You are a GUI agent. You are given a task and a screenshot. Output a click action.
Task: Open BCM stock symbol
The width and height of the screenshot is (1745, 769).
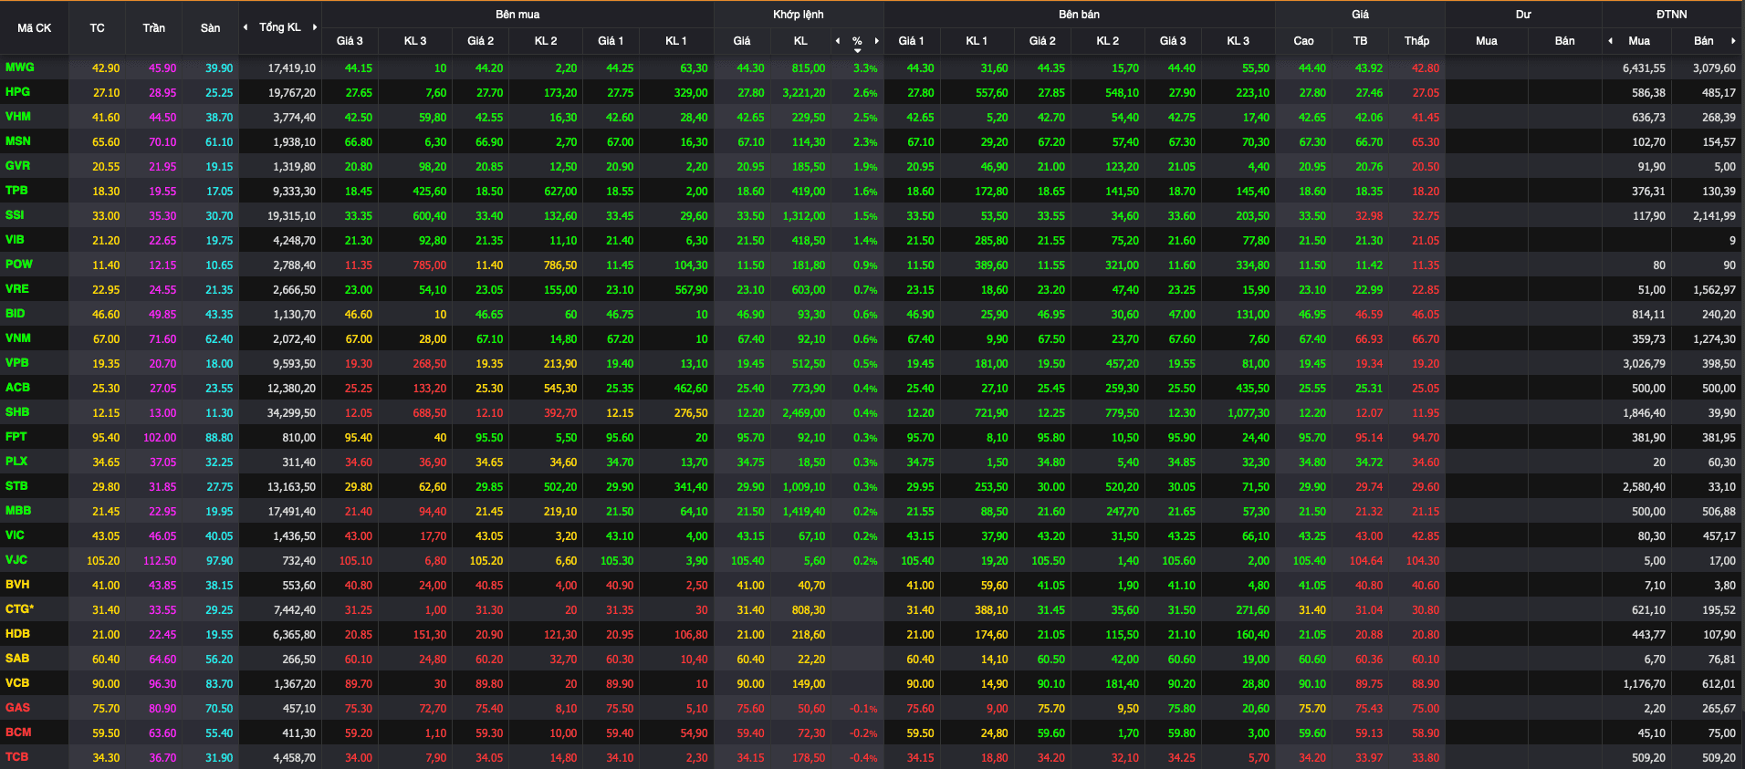(x=18, y=733)
